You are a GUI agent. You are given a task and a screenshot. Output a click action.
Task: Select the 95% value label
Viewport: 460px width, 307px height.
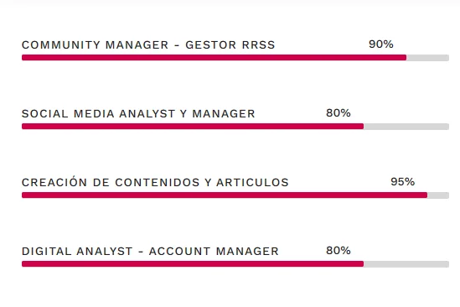(x=402, y=181)
